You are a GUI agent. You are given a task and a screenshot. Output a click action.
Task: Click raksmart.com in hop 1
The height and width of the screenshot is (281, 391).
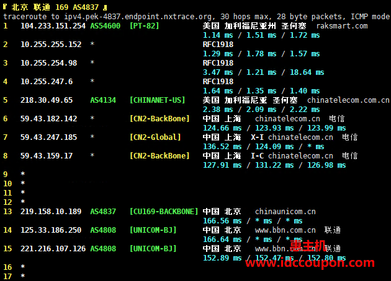coord(342,26)
